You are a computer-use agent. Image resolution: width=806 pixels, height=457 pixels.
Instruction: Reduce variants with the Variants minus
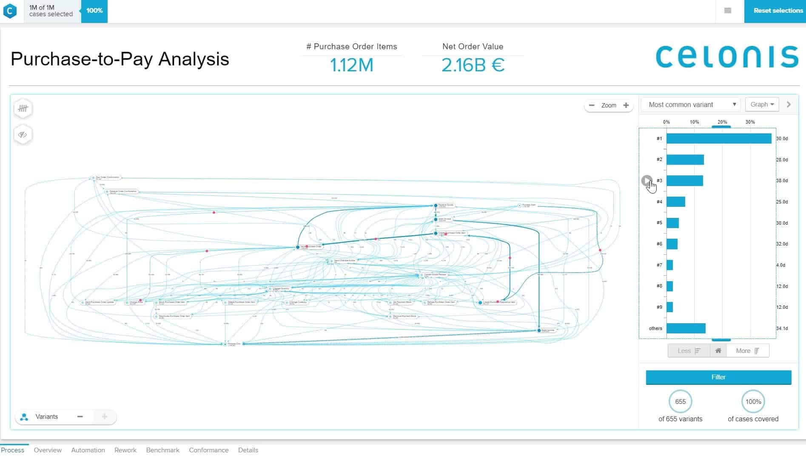[80, 417]
